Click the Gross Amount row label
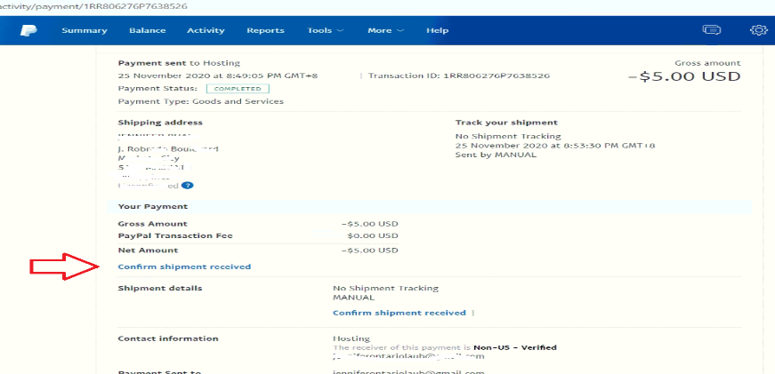 (153, 224)
